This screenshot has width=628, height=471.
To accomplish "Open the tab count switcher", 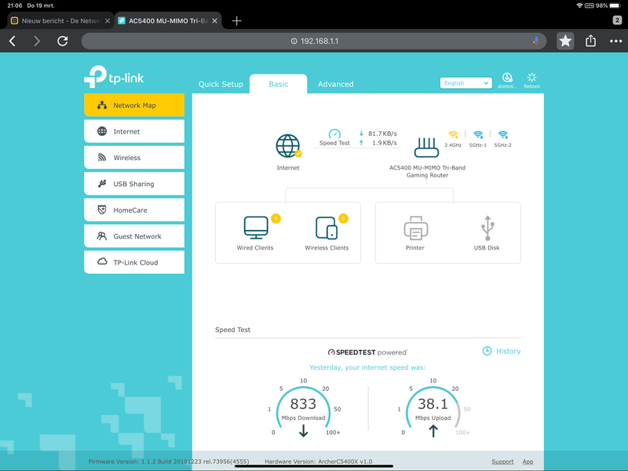I will click(617, 20).
